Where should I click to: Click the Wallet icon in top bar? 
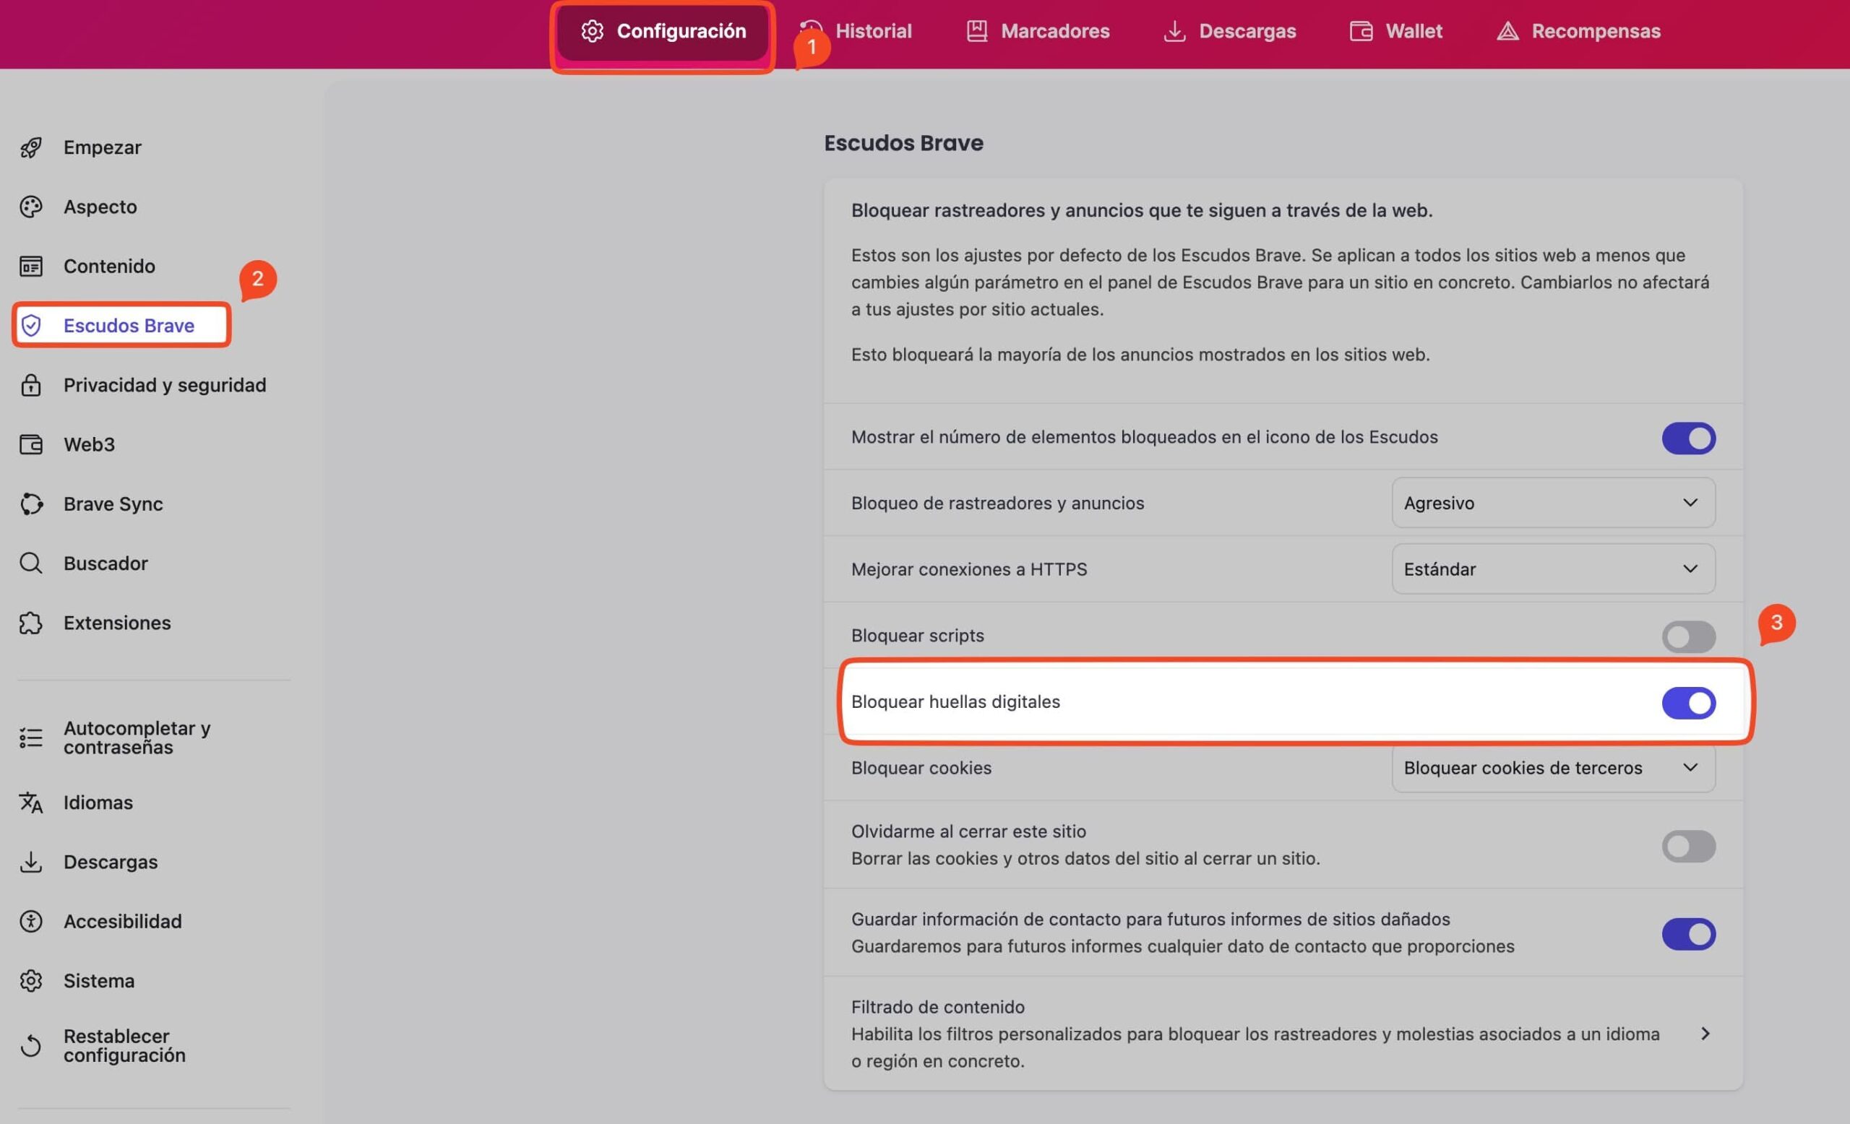pos(1361,31)
